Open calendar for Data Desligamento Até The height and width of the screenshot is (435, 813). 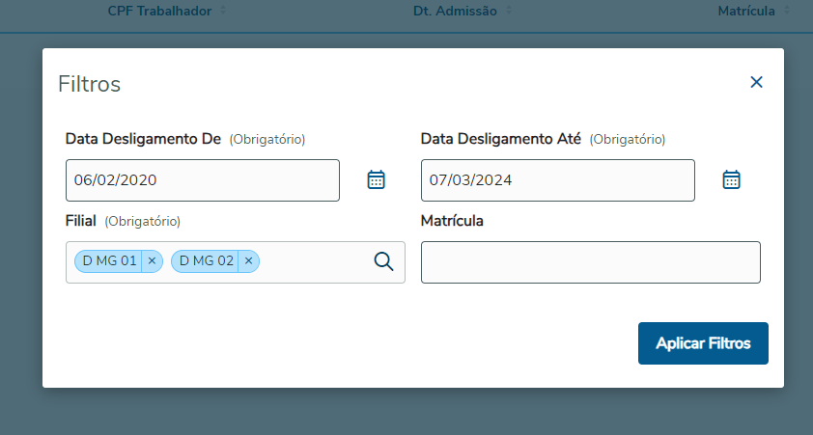coord(731,179)
